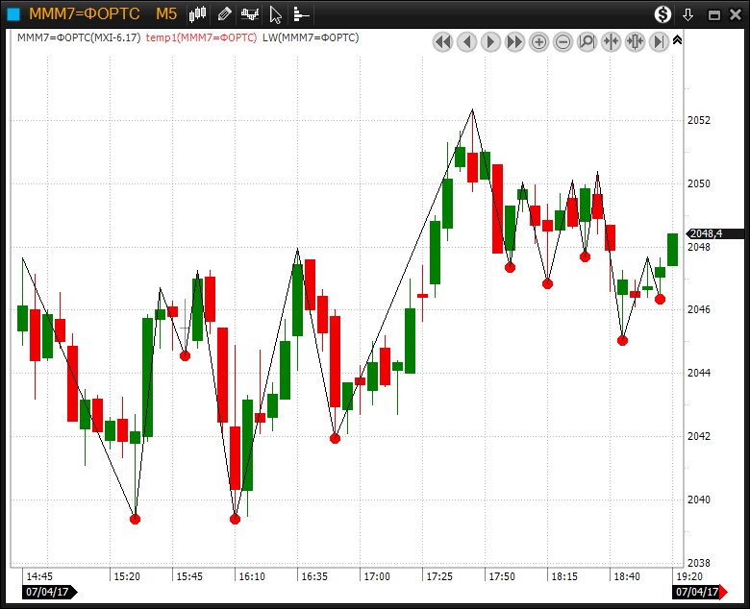The width and height of the screenshot is (750, 609).
Task: Activate the cursor pointer tool
Action: point(276,14)
